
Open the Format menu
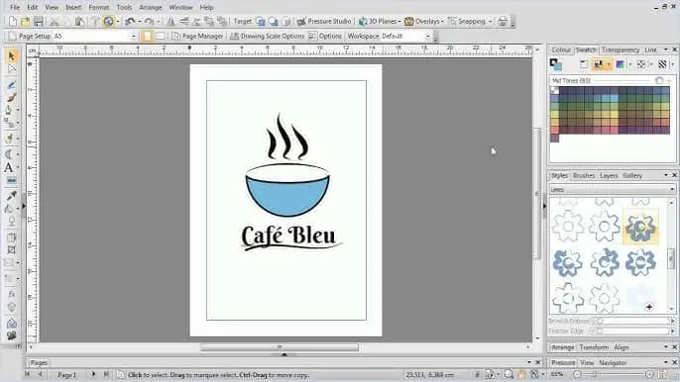click(x=99, y=7)
